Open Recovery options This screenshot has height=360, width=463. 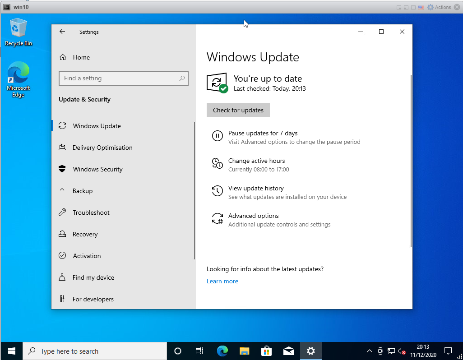click(84, 234)
